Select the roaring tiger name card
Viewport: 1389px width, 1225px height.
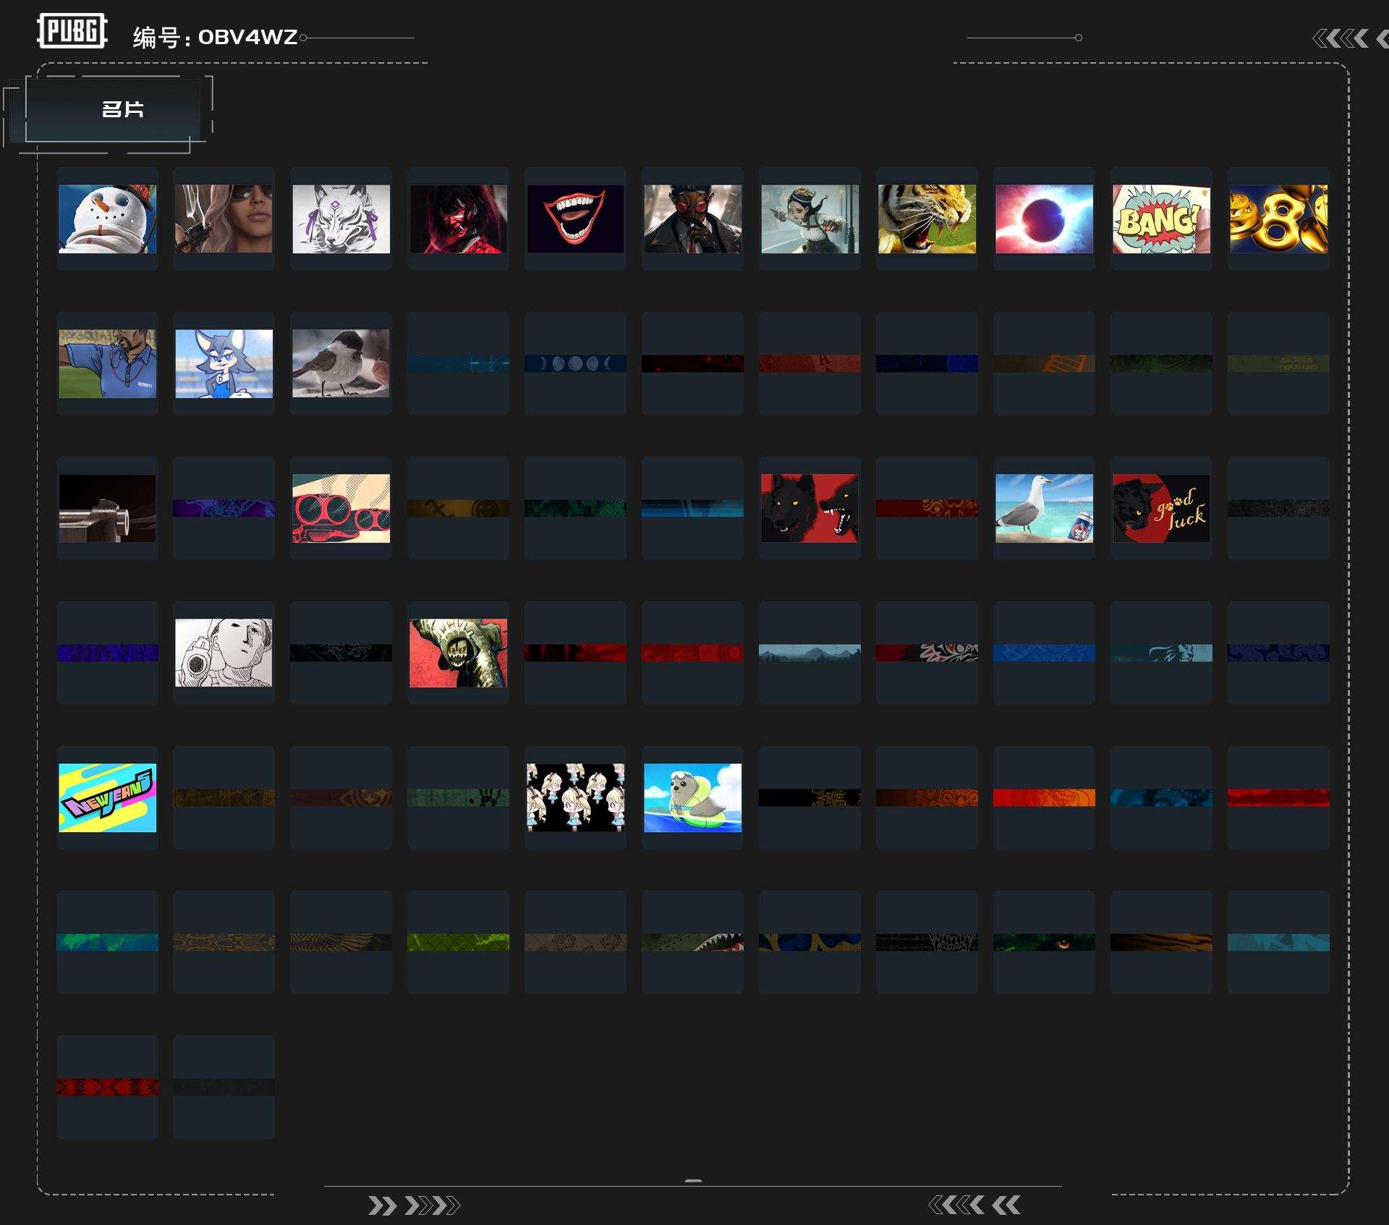(927, 219)
